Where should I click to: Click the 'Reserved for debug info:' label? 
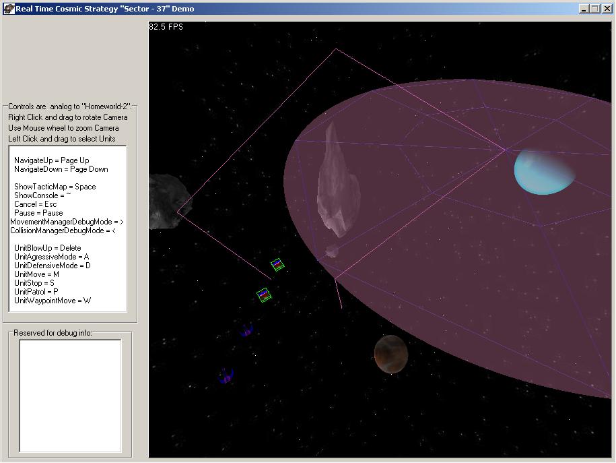53,333
